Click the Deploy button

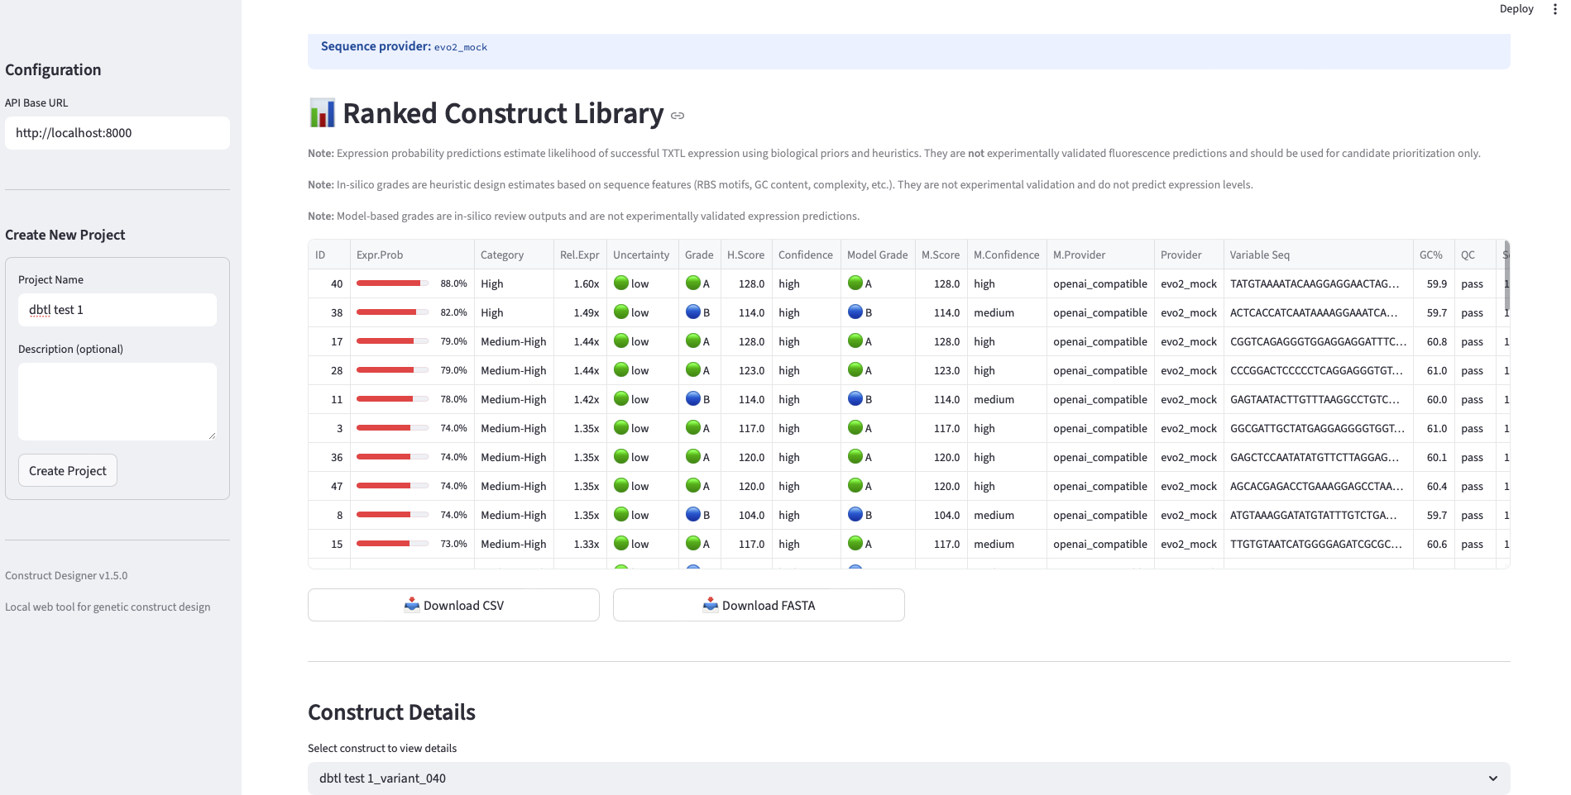(1516, 9)
